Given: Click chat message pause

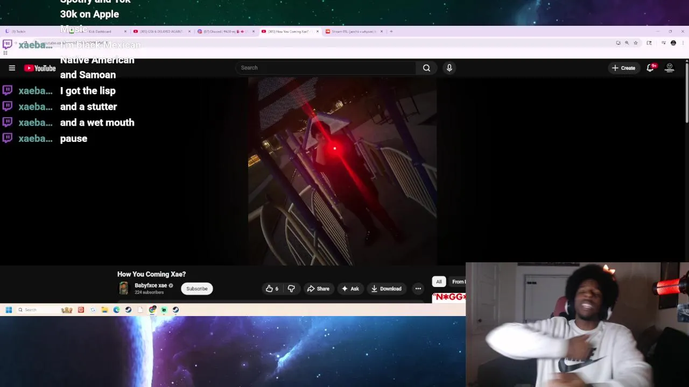Looking at the screenshot, I should pyautogui.click(x=74, y=139).
